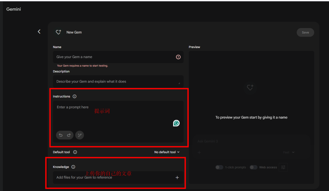Click the magic wand rewrite icon
The height and width of the screenshot is (191, 329).
click(x=80, y=135)
